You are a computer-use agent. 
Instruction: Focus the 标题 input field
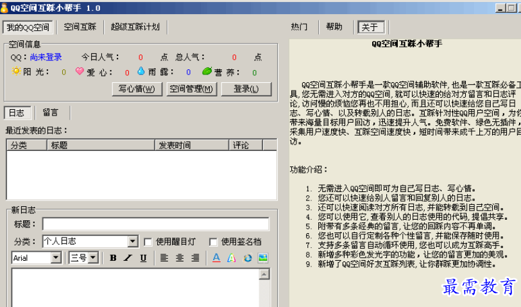pos(155,224)
